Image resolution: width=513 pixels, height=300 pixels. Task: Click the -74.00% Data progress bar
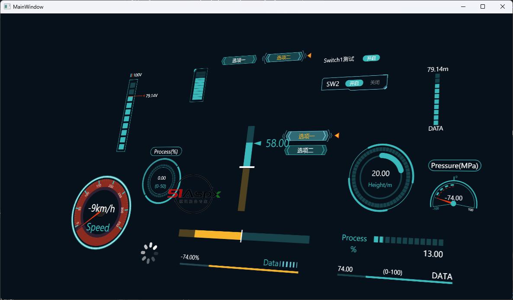239,268
